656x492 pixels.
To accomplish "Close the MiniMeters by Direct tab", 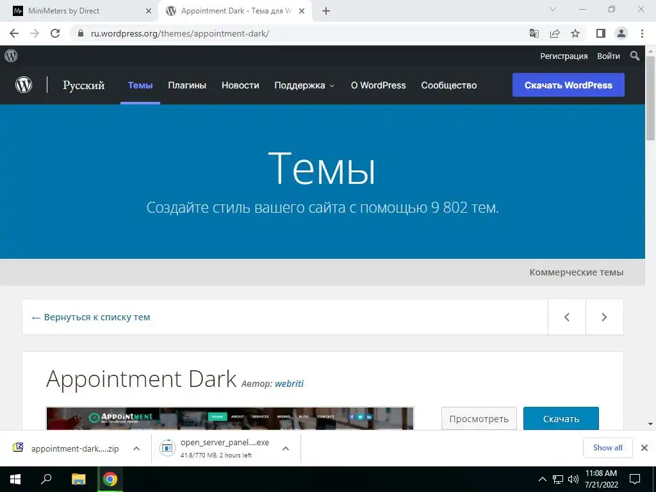I will 148,12.
